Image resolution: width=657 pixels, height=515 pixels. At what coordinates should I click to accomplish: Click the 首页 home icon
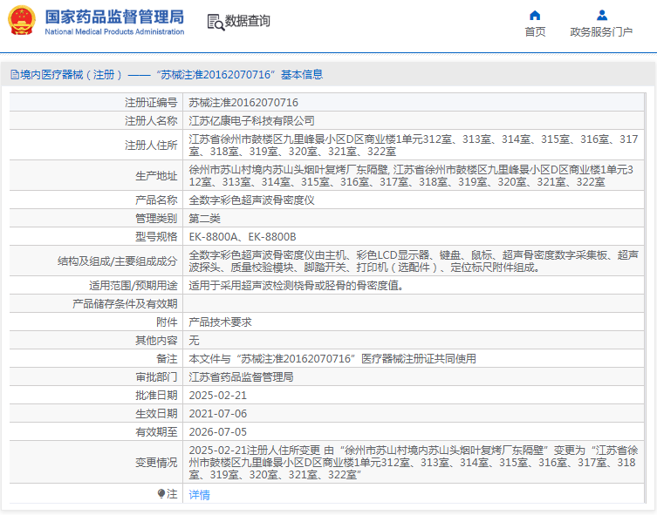(x=535, y=16)
